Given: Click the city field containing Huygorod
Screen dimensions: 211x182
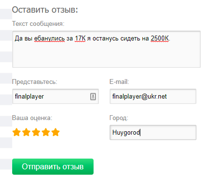Looking at the screenshot, I should (x=153, y=132).
